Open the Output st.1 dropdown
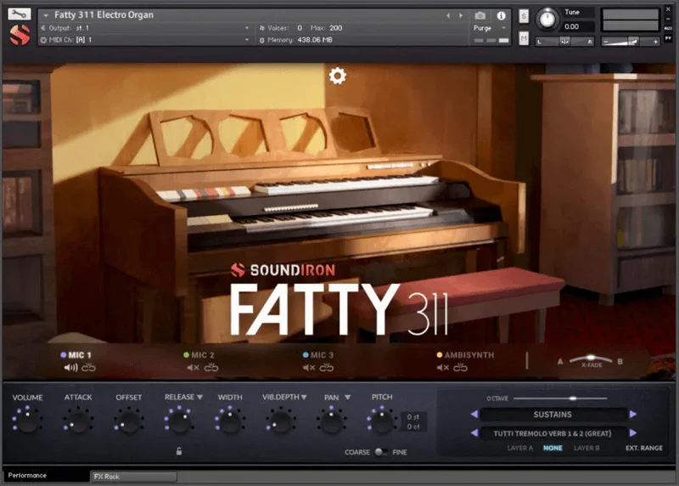Screen dimensions: 679x486 [x=247, y=28]
